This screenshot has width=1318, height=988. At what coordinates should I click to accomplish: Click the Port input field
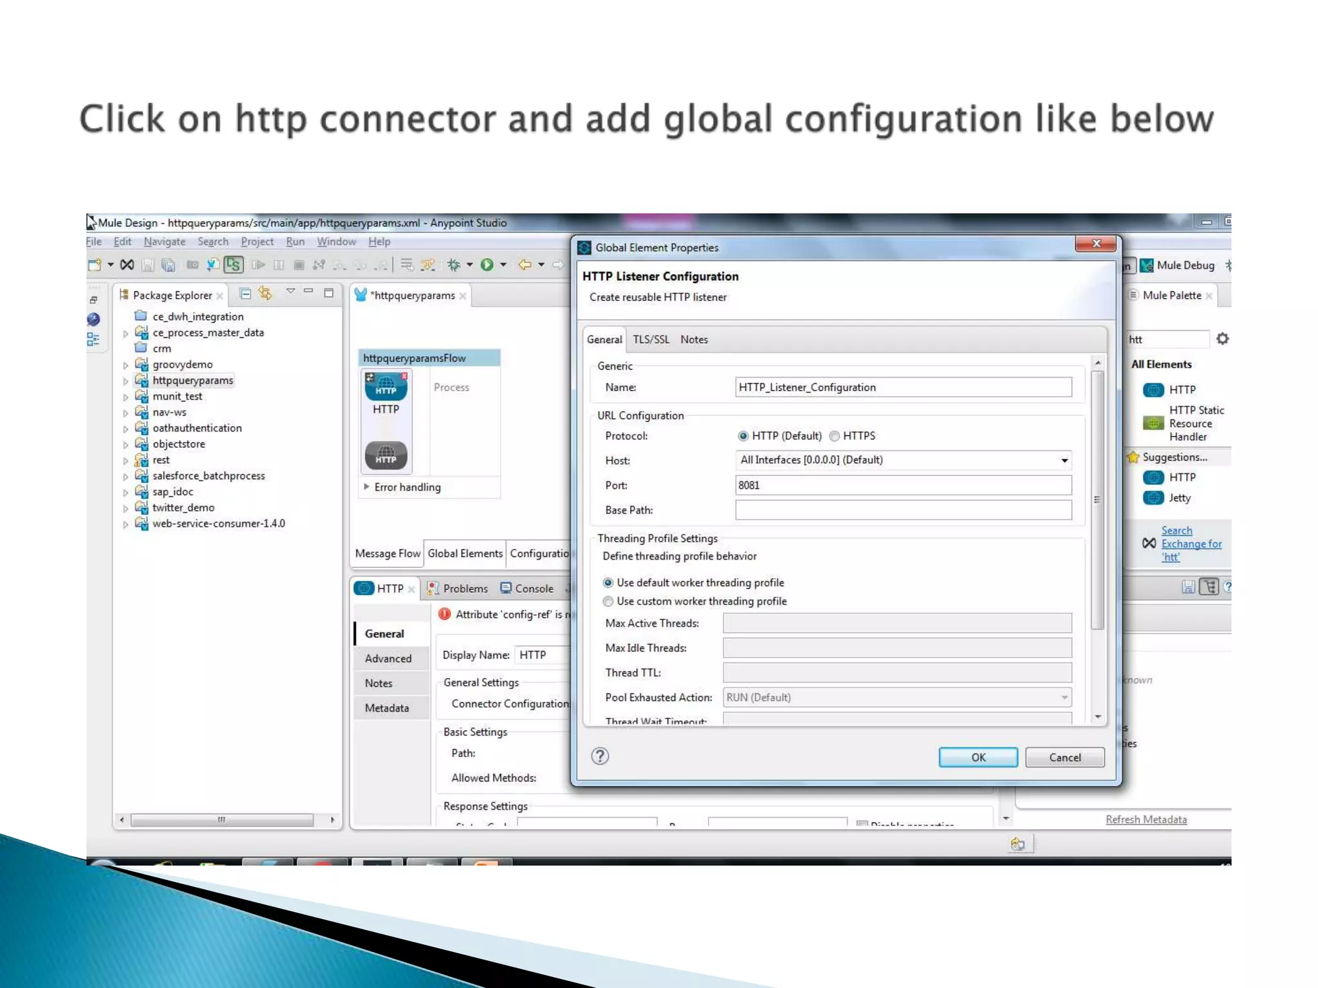pos(902,485)
